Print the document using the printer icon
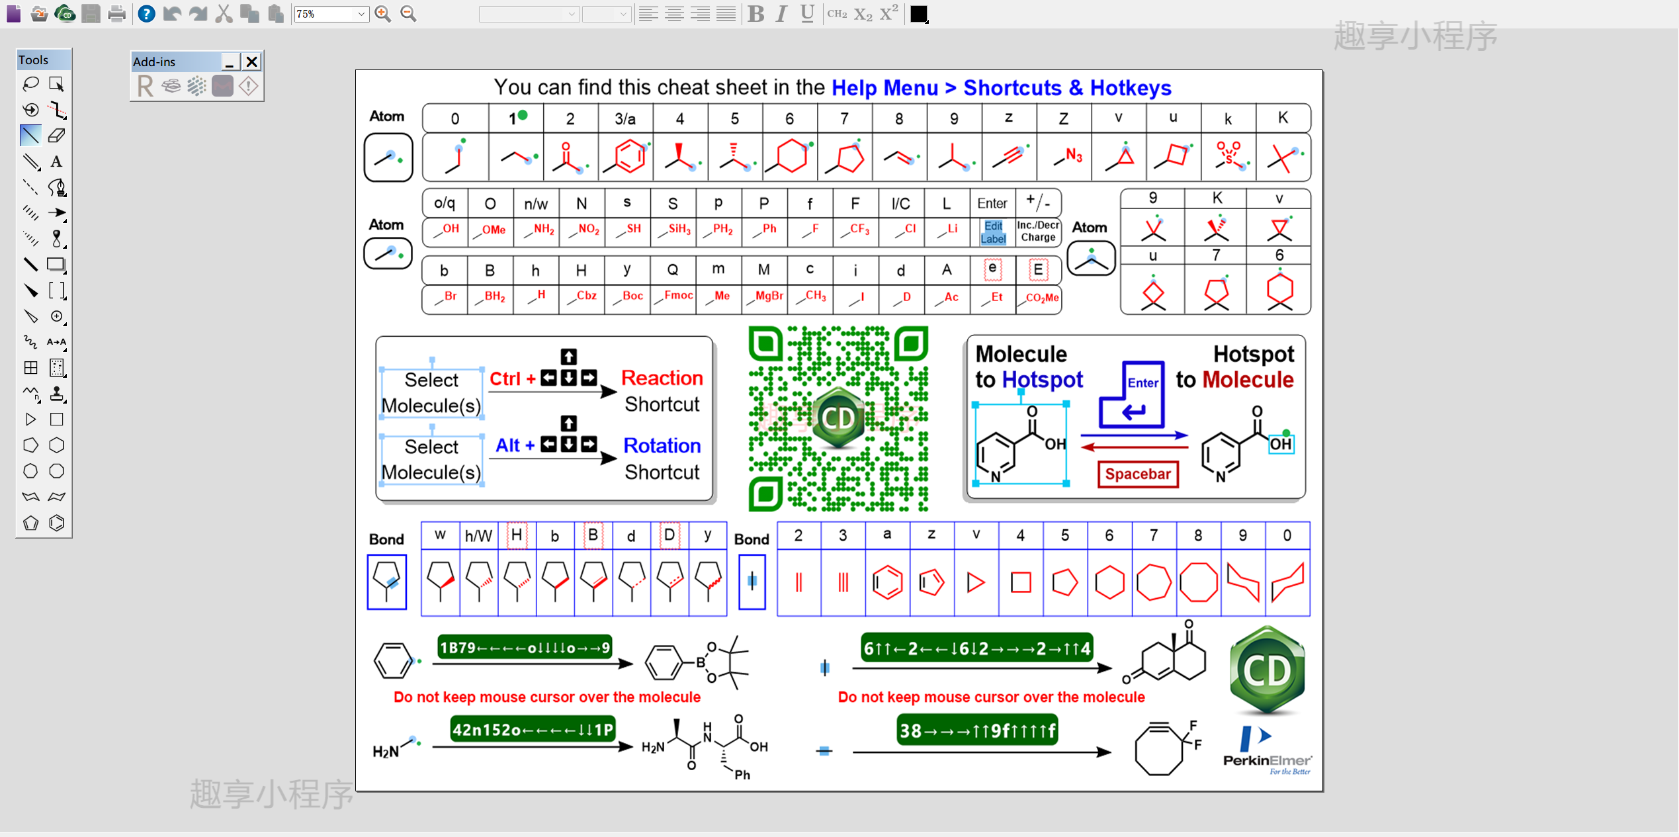 click(117, 13)
